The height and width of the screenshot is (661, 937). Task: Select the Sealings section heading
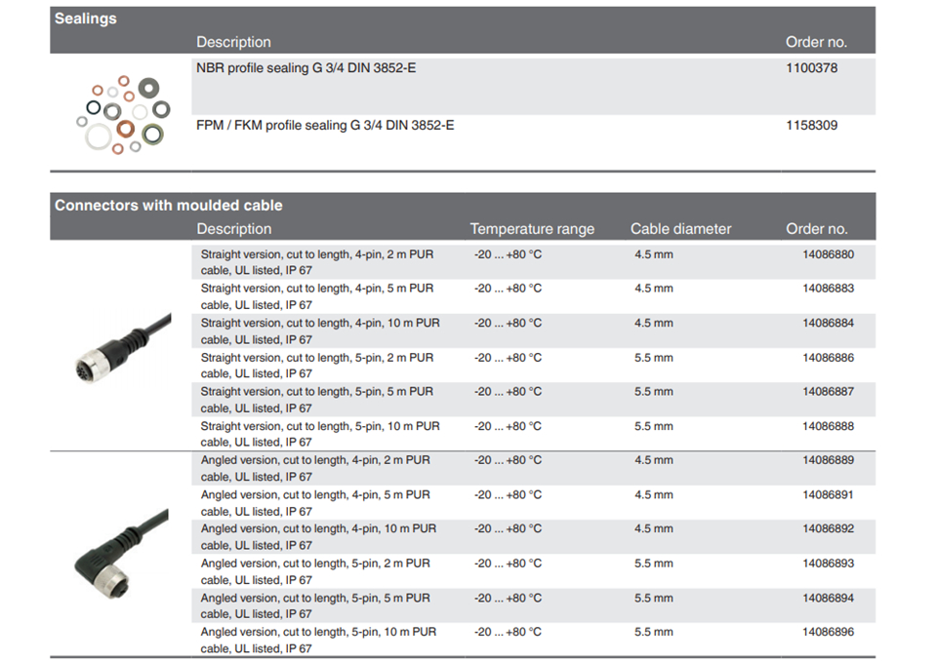[86, 19]
